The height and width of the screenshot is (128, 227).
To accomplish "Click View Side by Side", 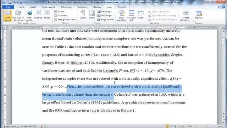I will pos(159,11).
